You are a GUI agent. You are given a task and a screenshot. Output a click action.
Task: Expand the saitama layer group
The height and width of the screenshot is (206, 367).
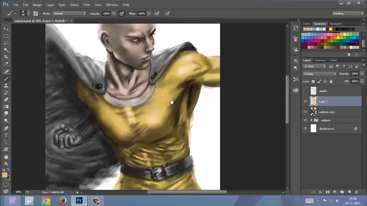pos(312,120)
